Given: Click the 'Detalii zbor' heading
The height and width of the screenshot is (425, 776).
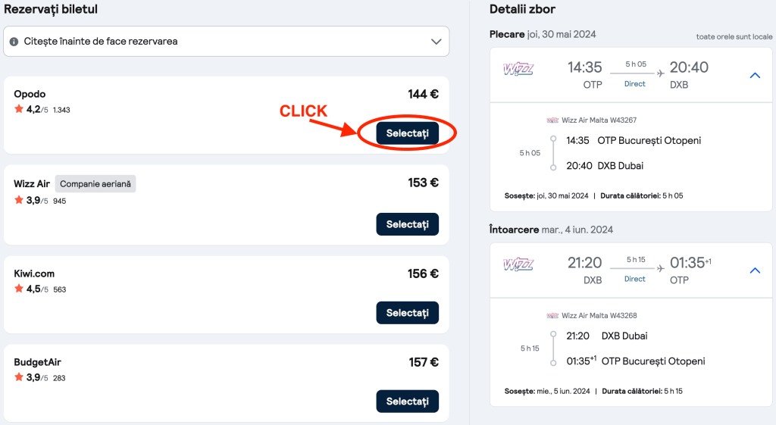Looking at the screenshot, I should [x=522, y=9].
